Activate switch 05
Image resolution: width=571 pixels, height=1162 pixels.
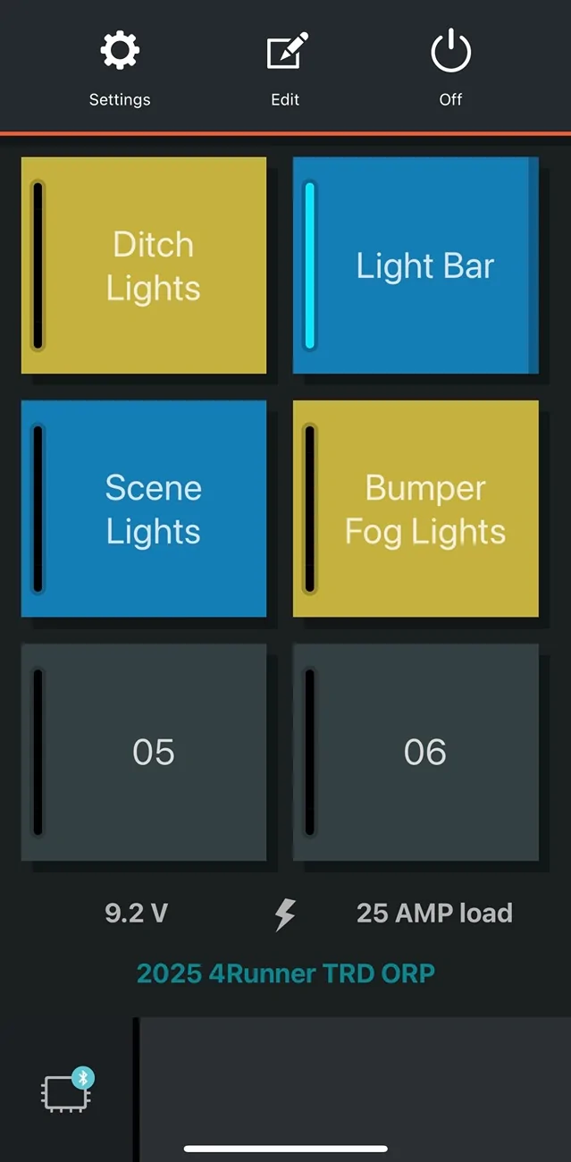[x=144, y=752]
